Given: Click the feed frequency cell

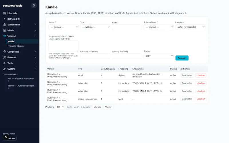Looking at the screenshot, I should coord(121,99).
